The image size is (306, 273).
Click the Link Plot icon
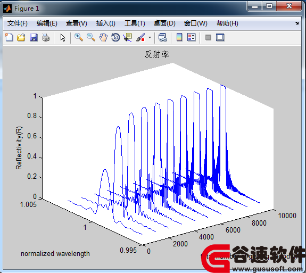point(162,37)
